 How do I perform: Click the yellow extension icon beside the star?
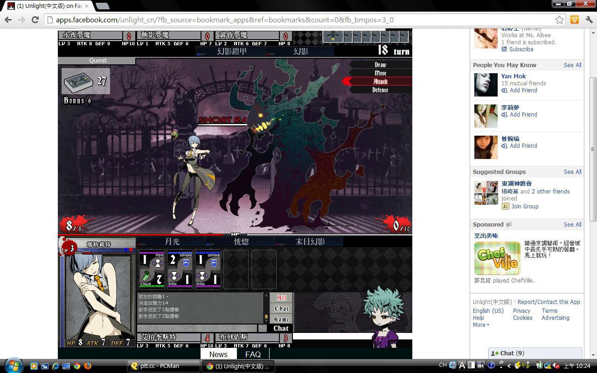coord(575,20)
